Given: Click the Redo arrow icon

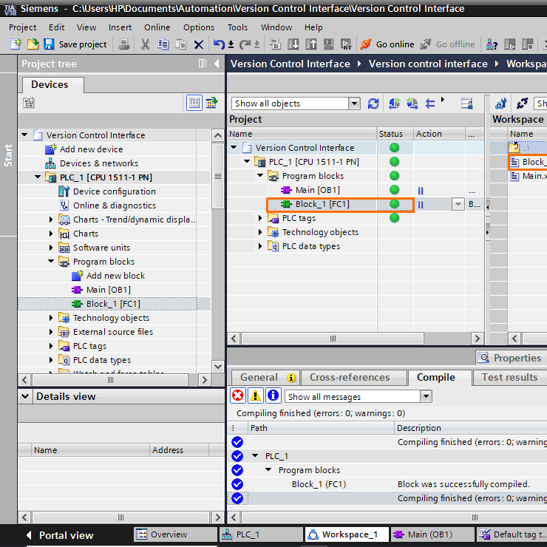Looking at the screenshot, I should coord(245,44).
